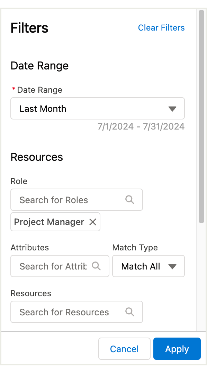
Task: Click the vertical scrollbar thumb
Action: pos(201,117)
